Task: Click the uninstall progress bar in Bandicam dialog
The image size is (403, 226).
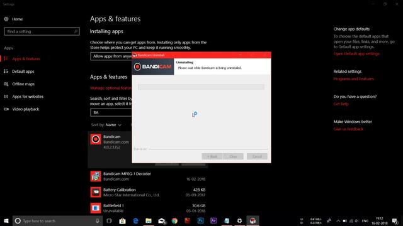Action: coord(201,87)
